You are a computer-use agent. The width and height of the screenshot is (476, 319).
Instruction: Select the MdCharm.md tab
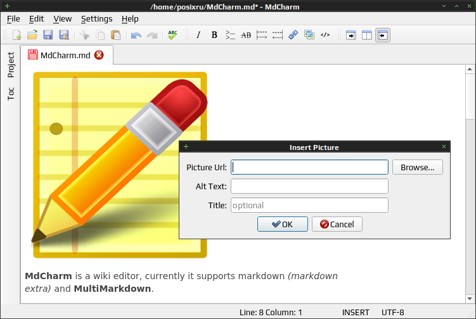[x=65, y=55]
